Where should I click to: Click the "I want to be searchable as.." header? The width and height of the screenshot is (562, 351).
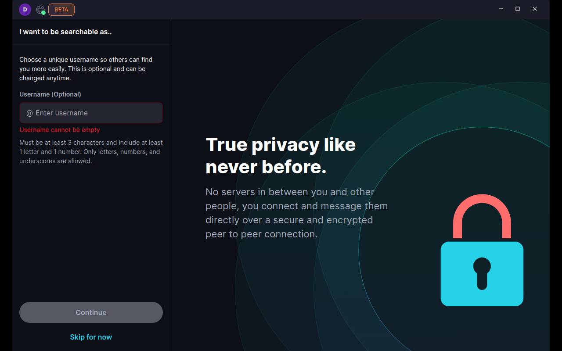coord(65,32)
